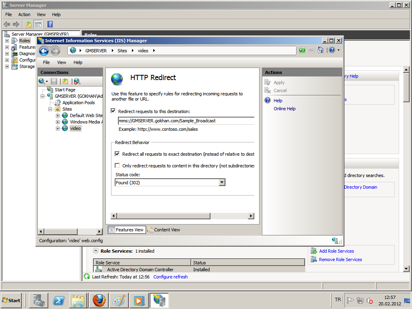Viewport: 412px width, 309px height.
Task: Click Add Role Services link
Action: 336,251
